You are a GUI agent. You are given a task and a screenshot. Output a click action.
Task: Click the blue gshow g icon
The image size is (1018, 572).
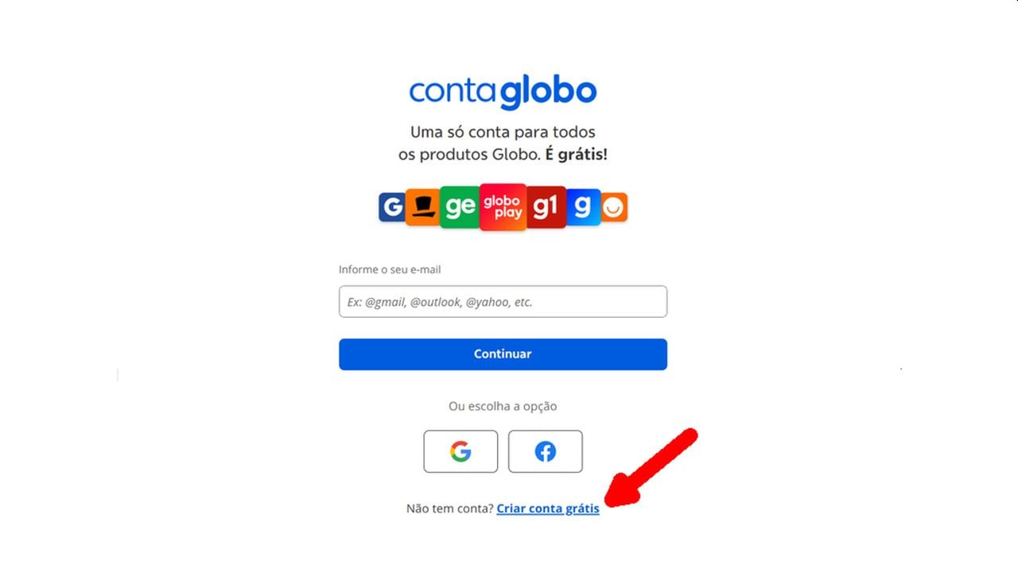[582, 207]
